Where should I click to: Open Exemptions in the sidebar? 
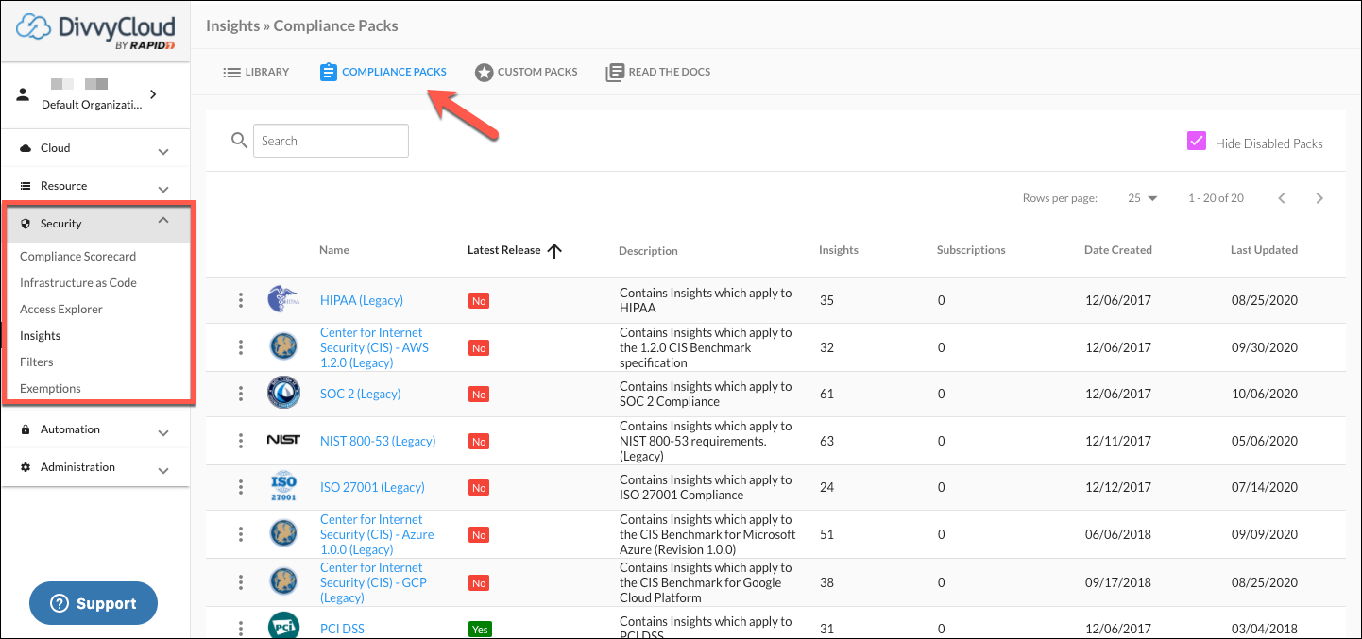click(50, 388)
